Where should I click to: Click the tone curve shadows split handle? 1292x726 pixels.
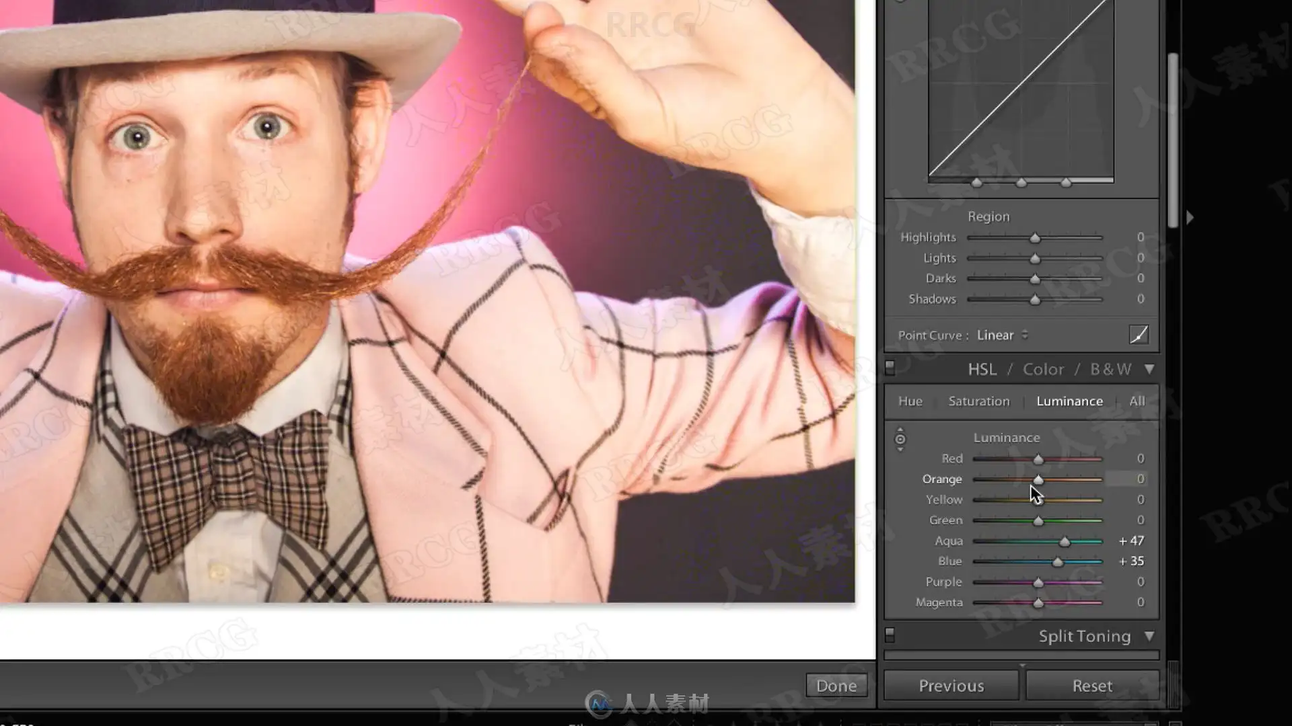(977, 183)
